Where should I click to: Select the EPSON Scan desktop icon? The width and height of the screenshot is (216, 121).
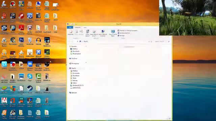point(4,5)
